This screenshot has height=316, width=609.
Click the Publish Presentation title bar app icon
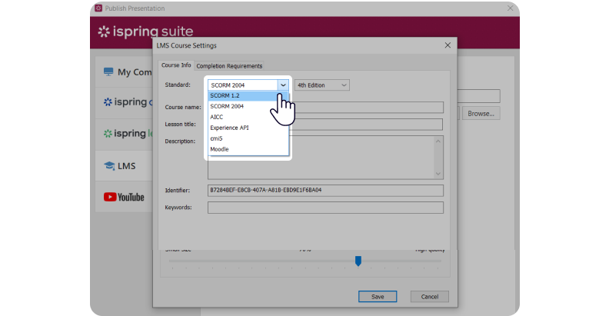(x=98, y=8)
